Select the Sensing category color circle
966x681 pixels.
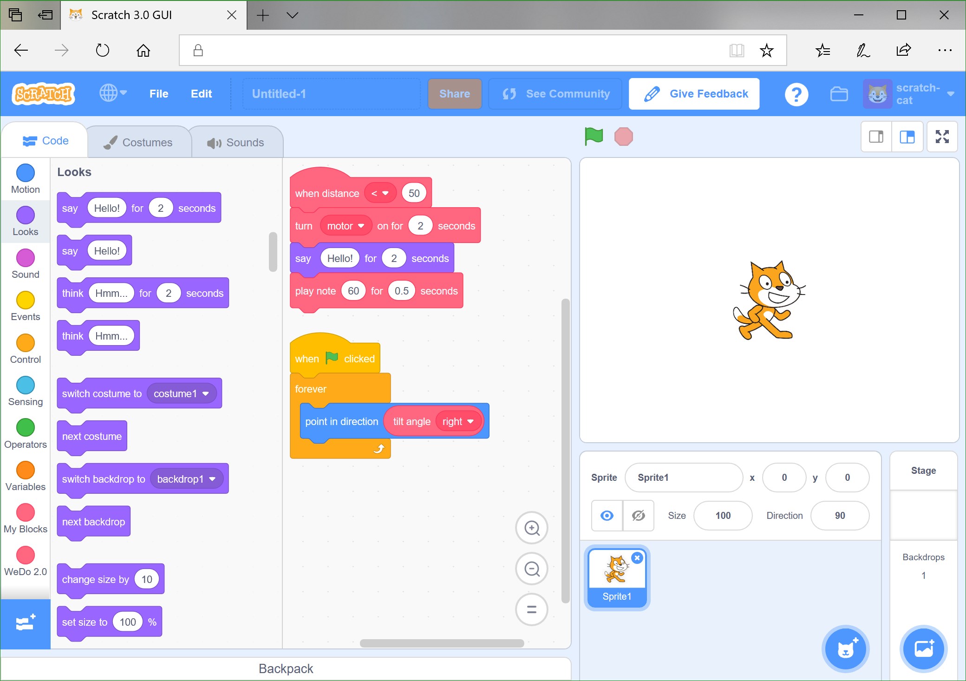click(x=26, y=385)
